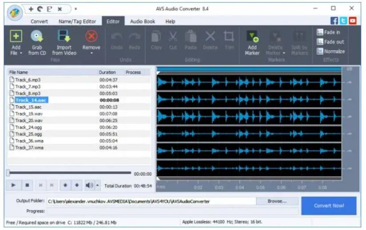Open the quick access customize dropdown

click(76, 9)
